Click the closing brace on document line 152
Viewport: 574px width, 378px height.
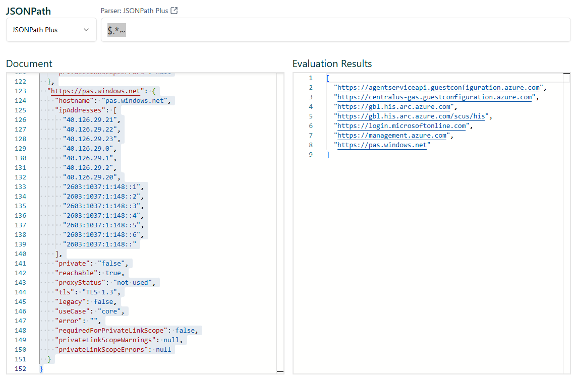(41, 369)
